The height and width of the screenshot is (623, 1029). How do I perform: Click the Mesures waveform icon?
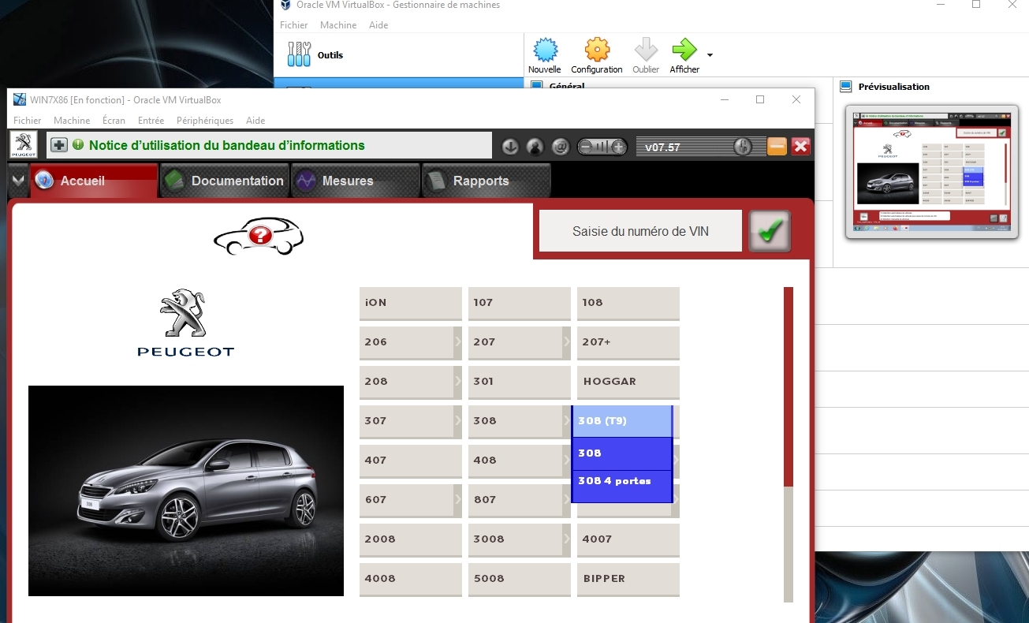pos(305,181)
